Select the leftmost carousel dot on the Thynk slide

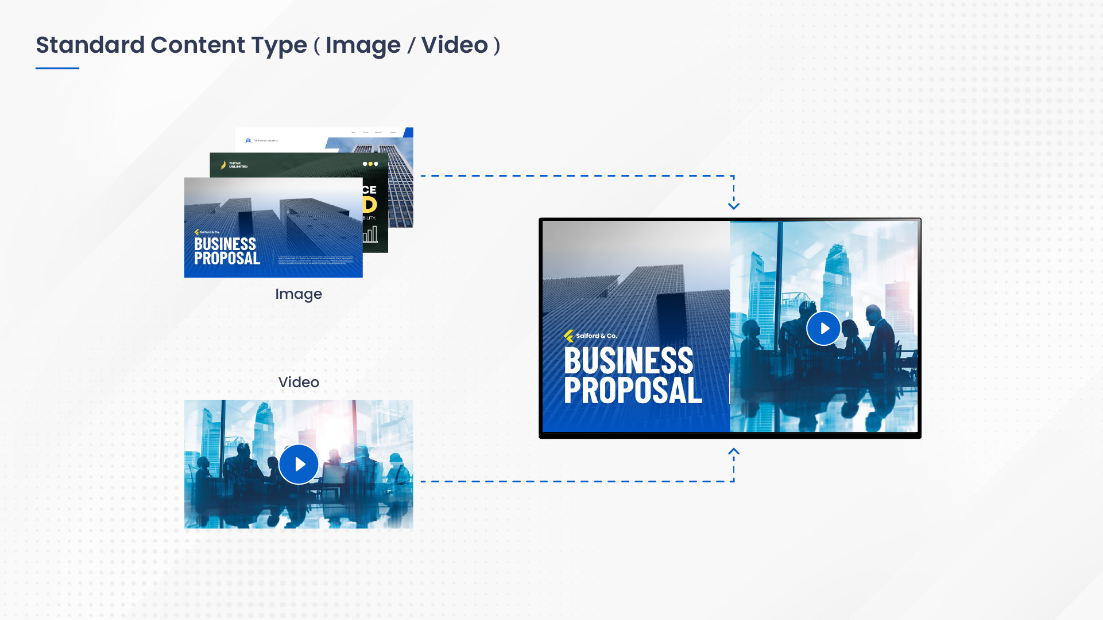click(365, 163)
